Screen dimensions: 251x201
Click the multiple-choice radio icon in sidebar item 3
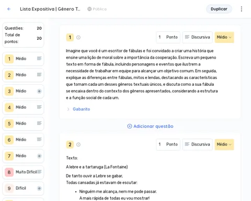[39, 91]
